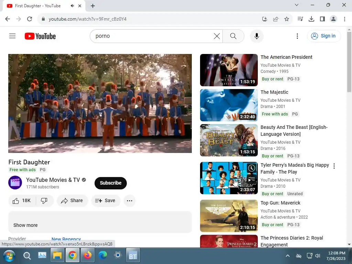Image resolution: width=352 pixels, height=264 pixels.
Task: Open The American President thumbnail
Action: click(x=229, y=70)
